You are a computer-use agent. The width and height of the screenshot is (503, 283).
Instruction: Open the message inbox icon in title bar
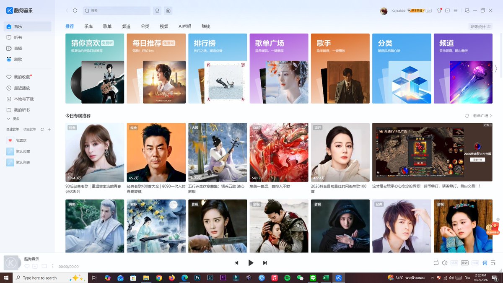447,10
